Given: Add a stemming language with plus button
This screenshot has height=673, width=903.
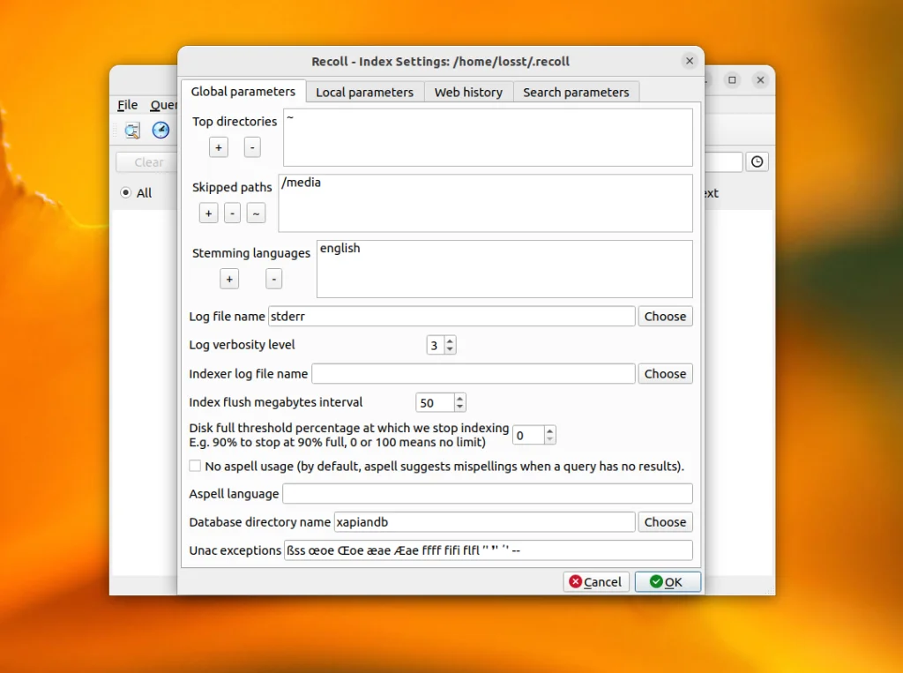Looking at the screenshot, I should pyautogui.click(x=229, y=279).
